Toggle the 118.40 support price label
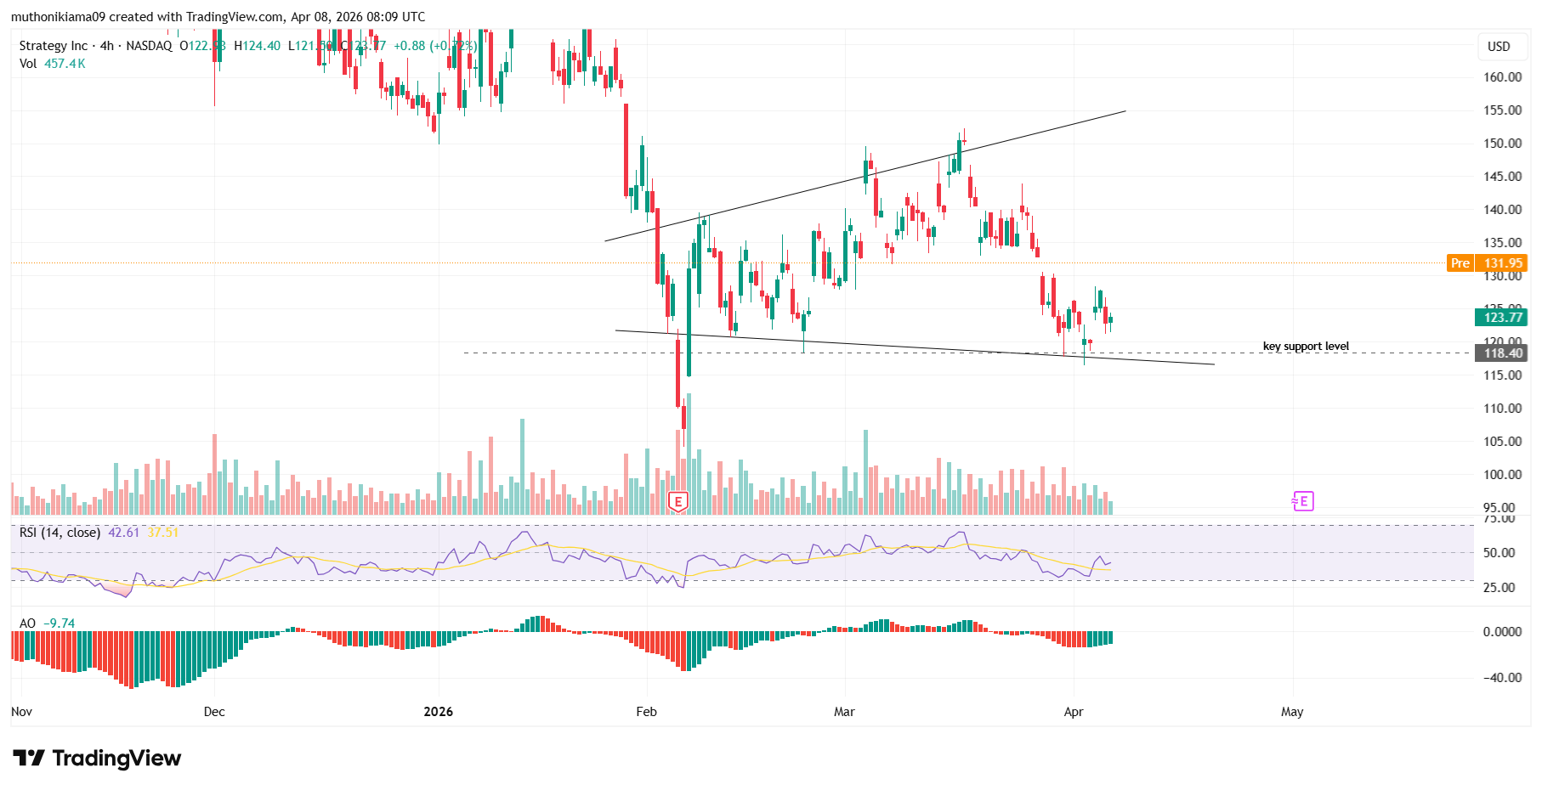This screenshot has width=1542, height=790. click(x=1499, y=353)
